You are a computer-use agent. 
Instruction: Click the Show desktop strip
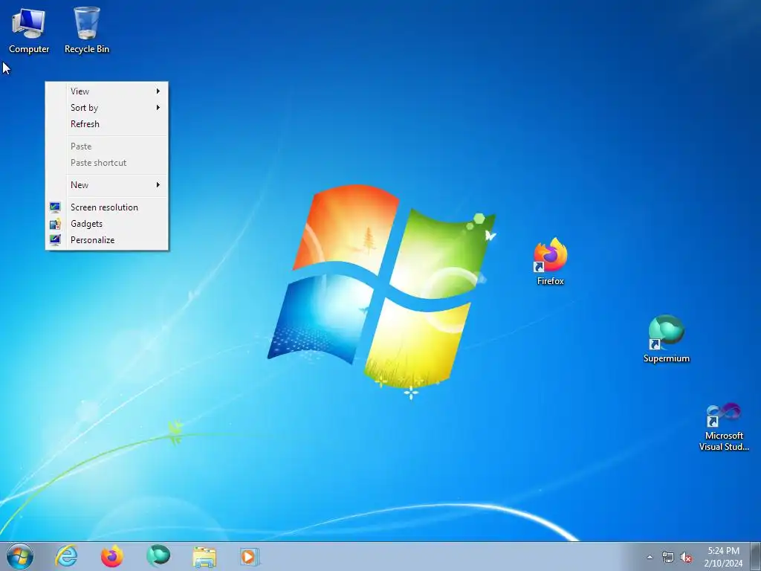click(755, 556)
